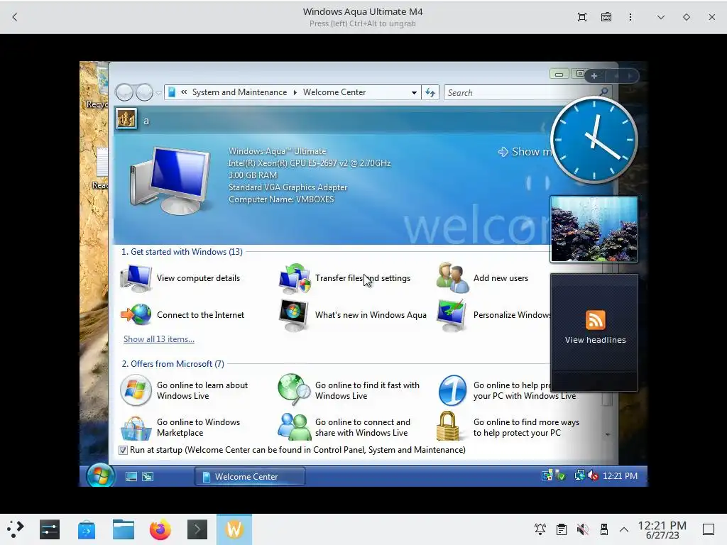Click the padlock protect your PC icon
Image resolution: width=727 pixels, height=545 pixels.
448,426
